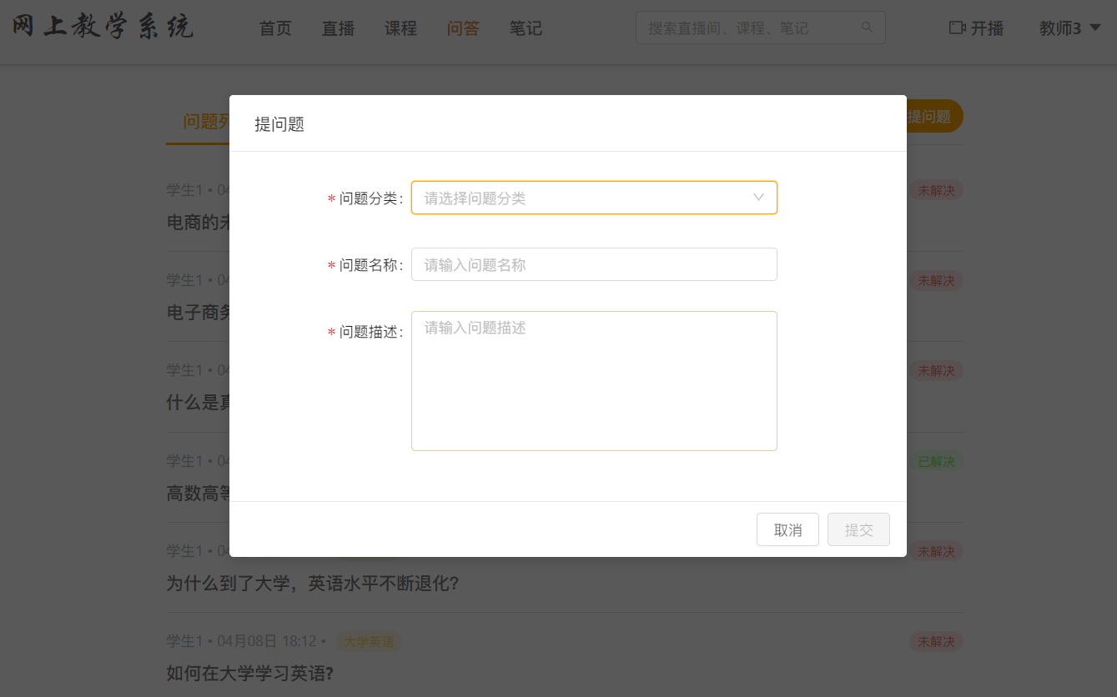This screenshot has height=697, width=1117.
Task: Click the 提问题 dialog title
Action: [x=279, y=125]
